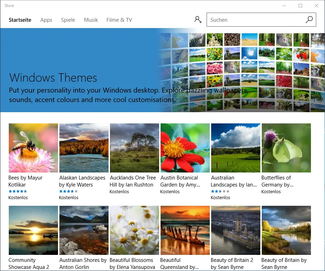Open the Australian Landscapes thumbnail
This screenshot has height=271, width=325.
click(236, 148)
